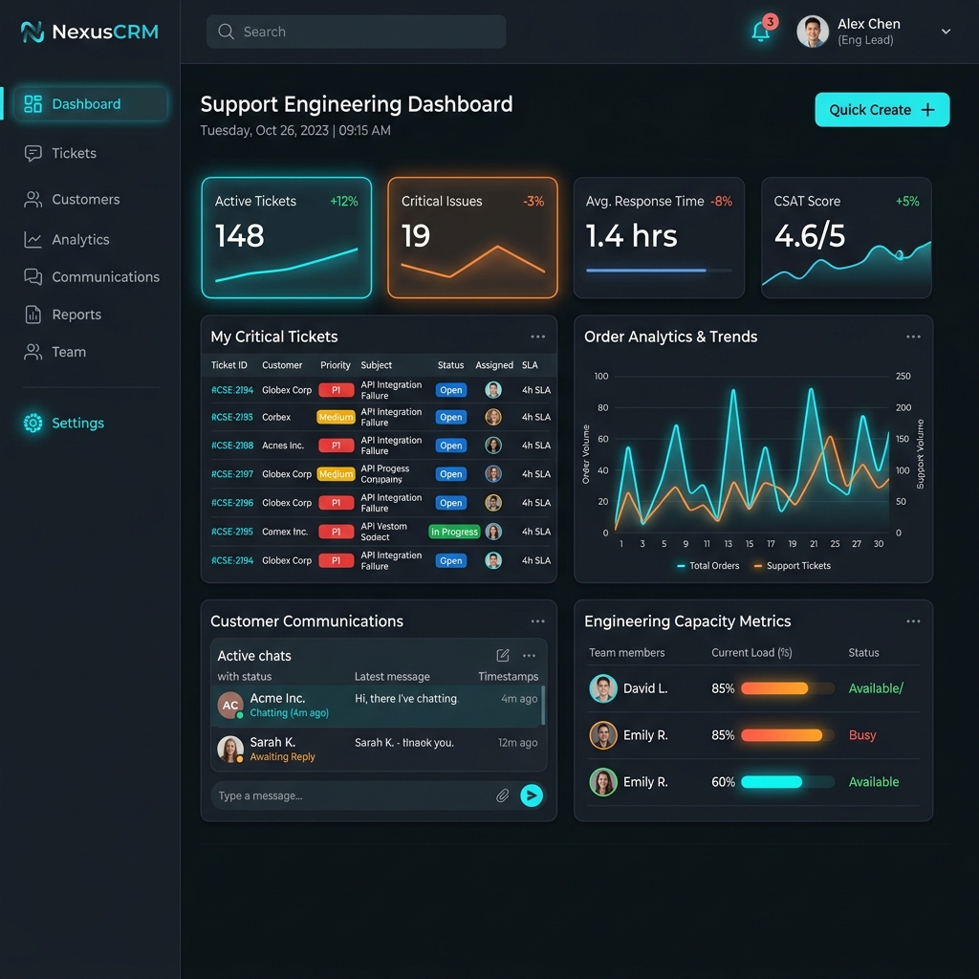Sort by the Status column header

click(450, 365)
